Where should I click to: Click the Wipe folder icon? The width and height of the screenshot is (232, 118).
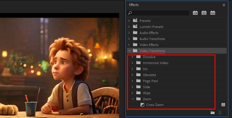pyautogui.click(x=138, y=93)
